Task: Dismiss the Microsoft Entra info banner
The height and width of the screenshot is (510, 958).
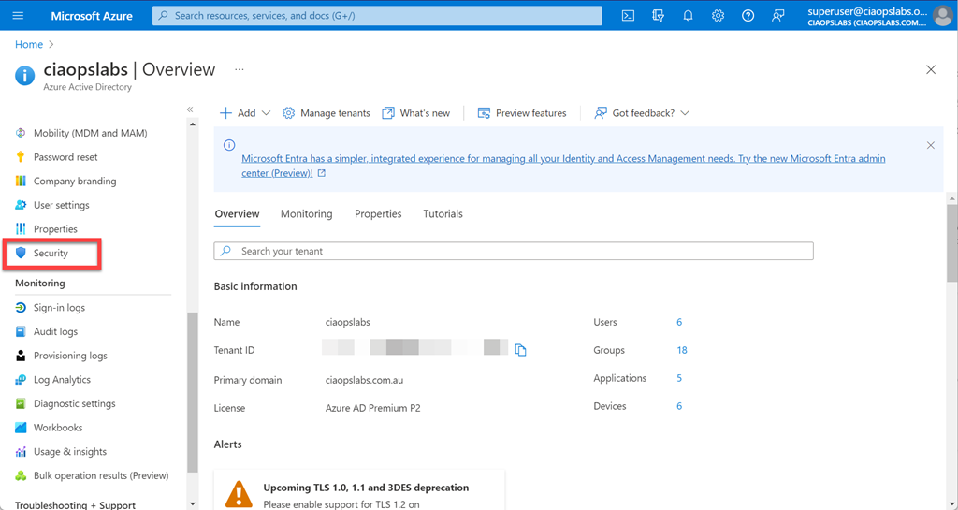Action: point(930,146)
